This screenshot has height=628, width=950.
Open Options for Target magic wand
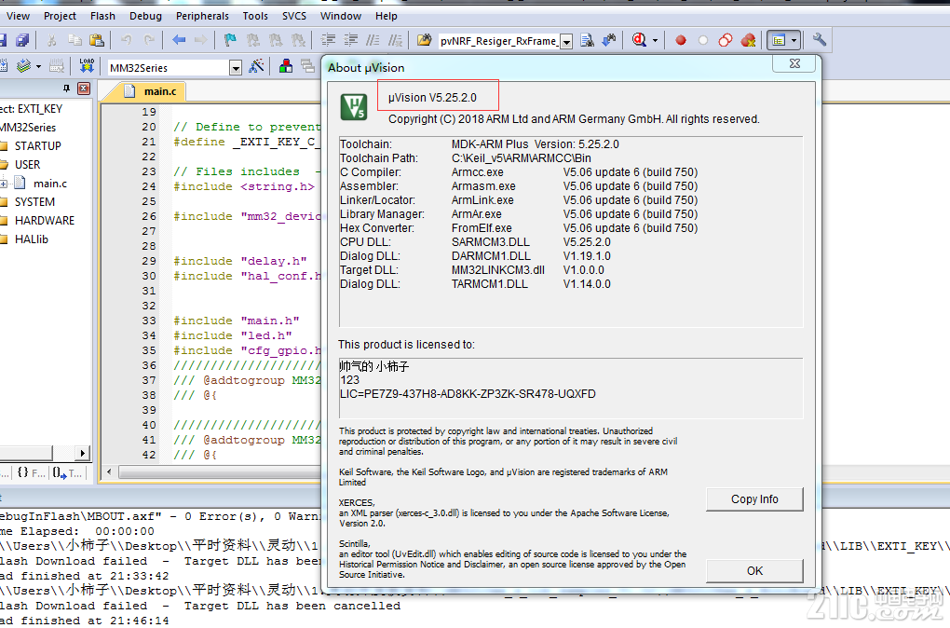(256, 66)
